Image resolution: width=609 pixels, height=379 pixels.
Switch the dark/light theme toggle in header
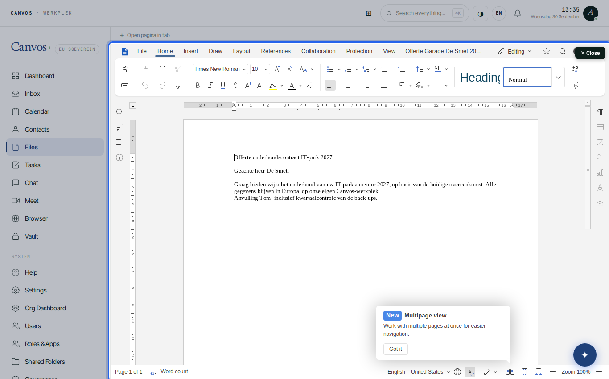[481, 13]
